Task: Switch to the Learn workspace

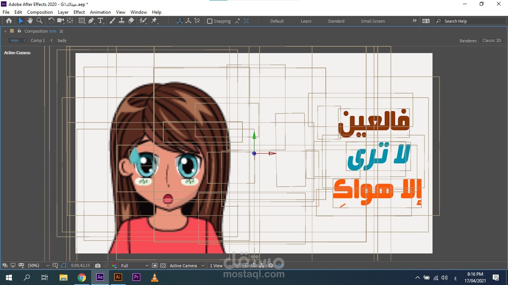Action: [306, 21]
